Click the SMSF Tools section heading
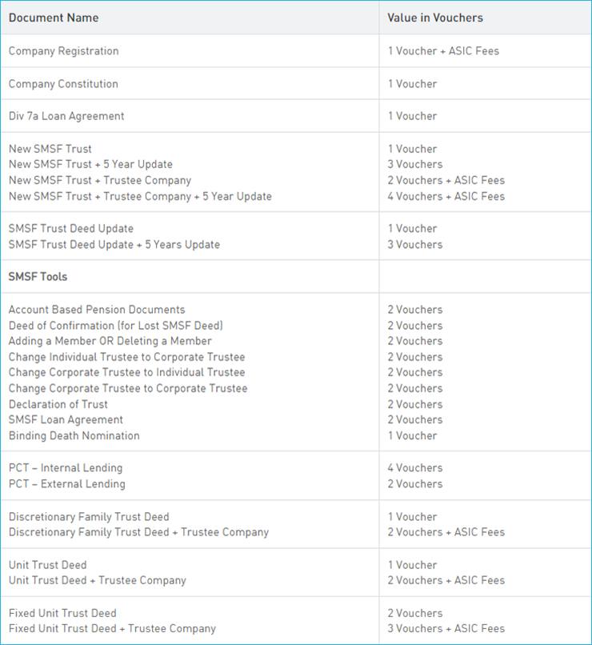Screen dimensions: 592x645 click(38, 277)
